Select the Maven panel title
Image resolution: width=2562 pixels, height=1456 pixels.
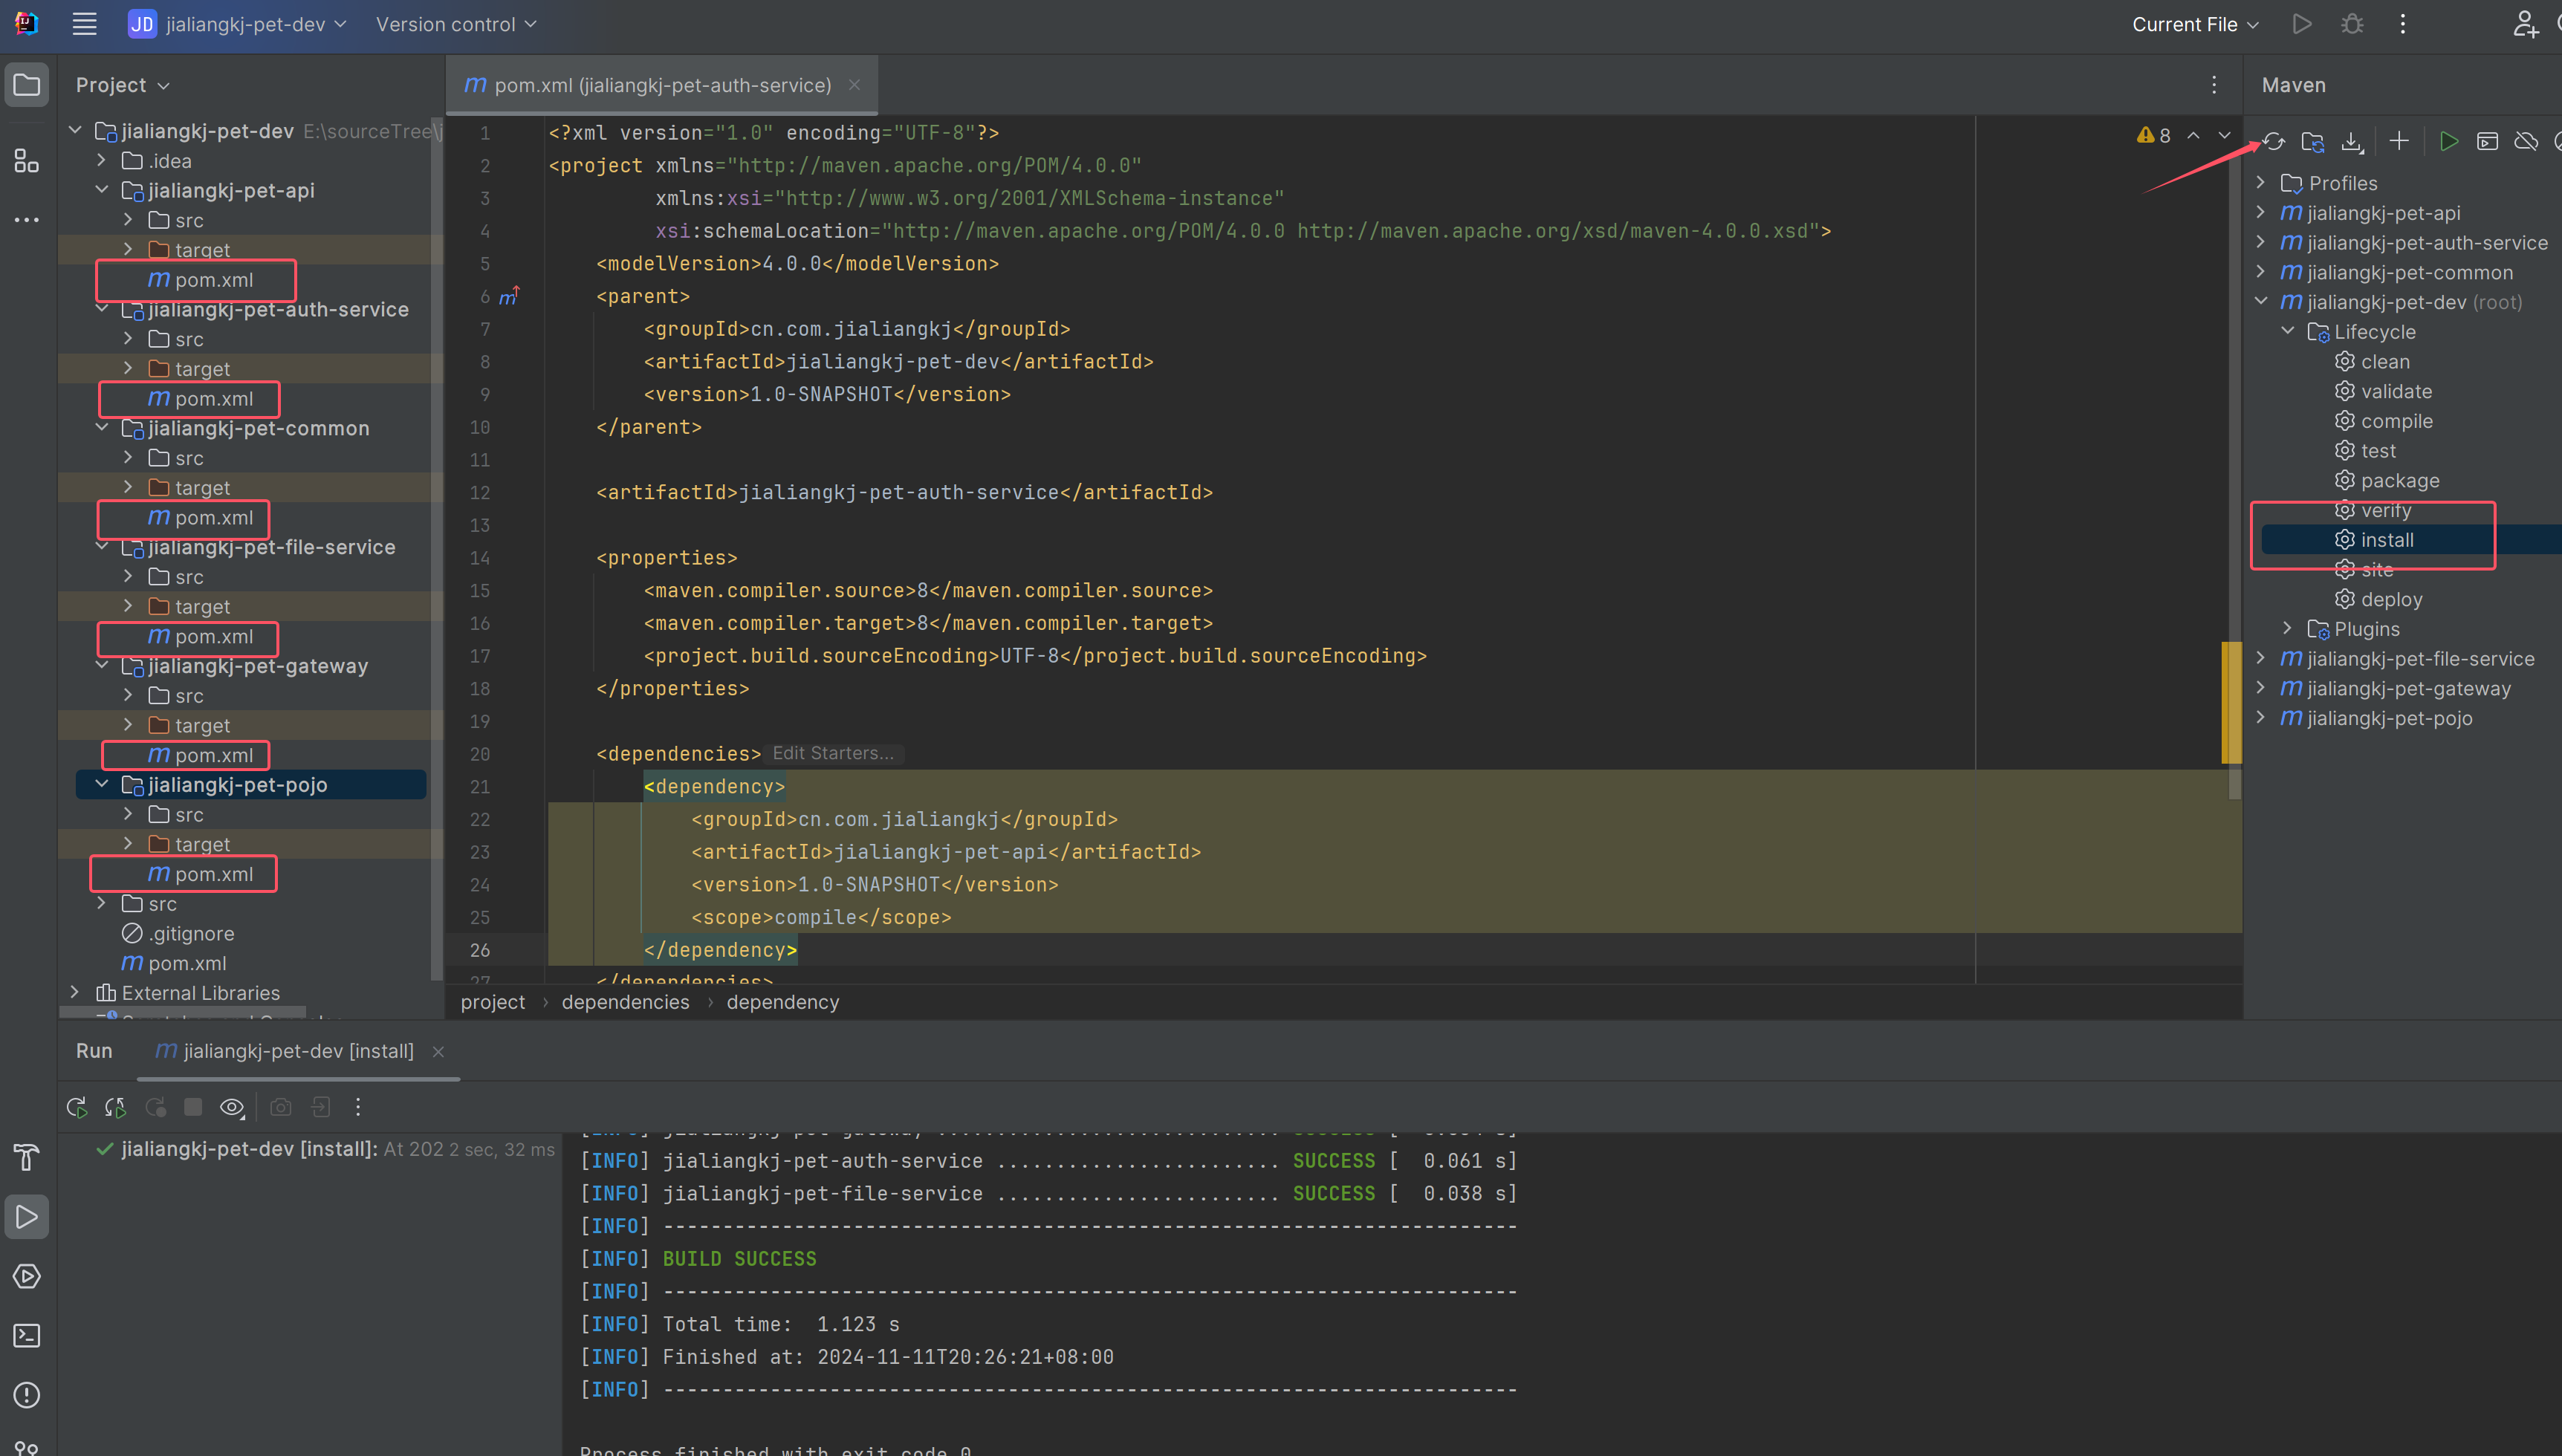tap(2294, 85)
